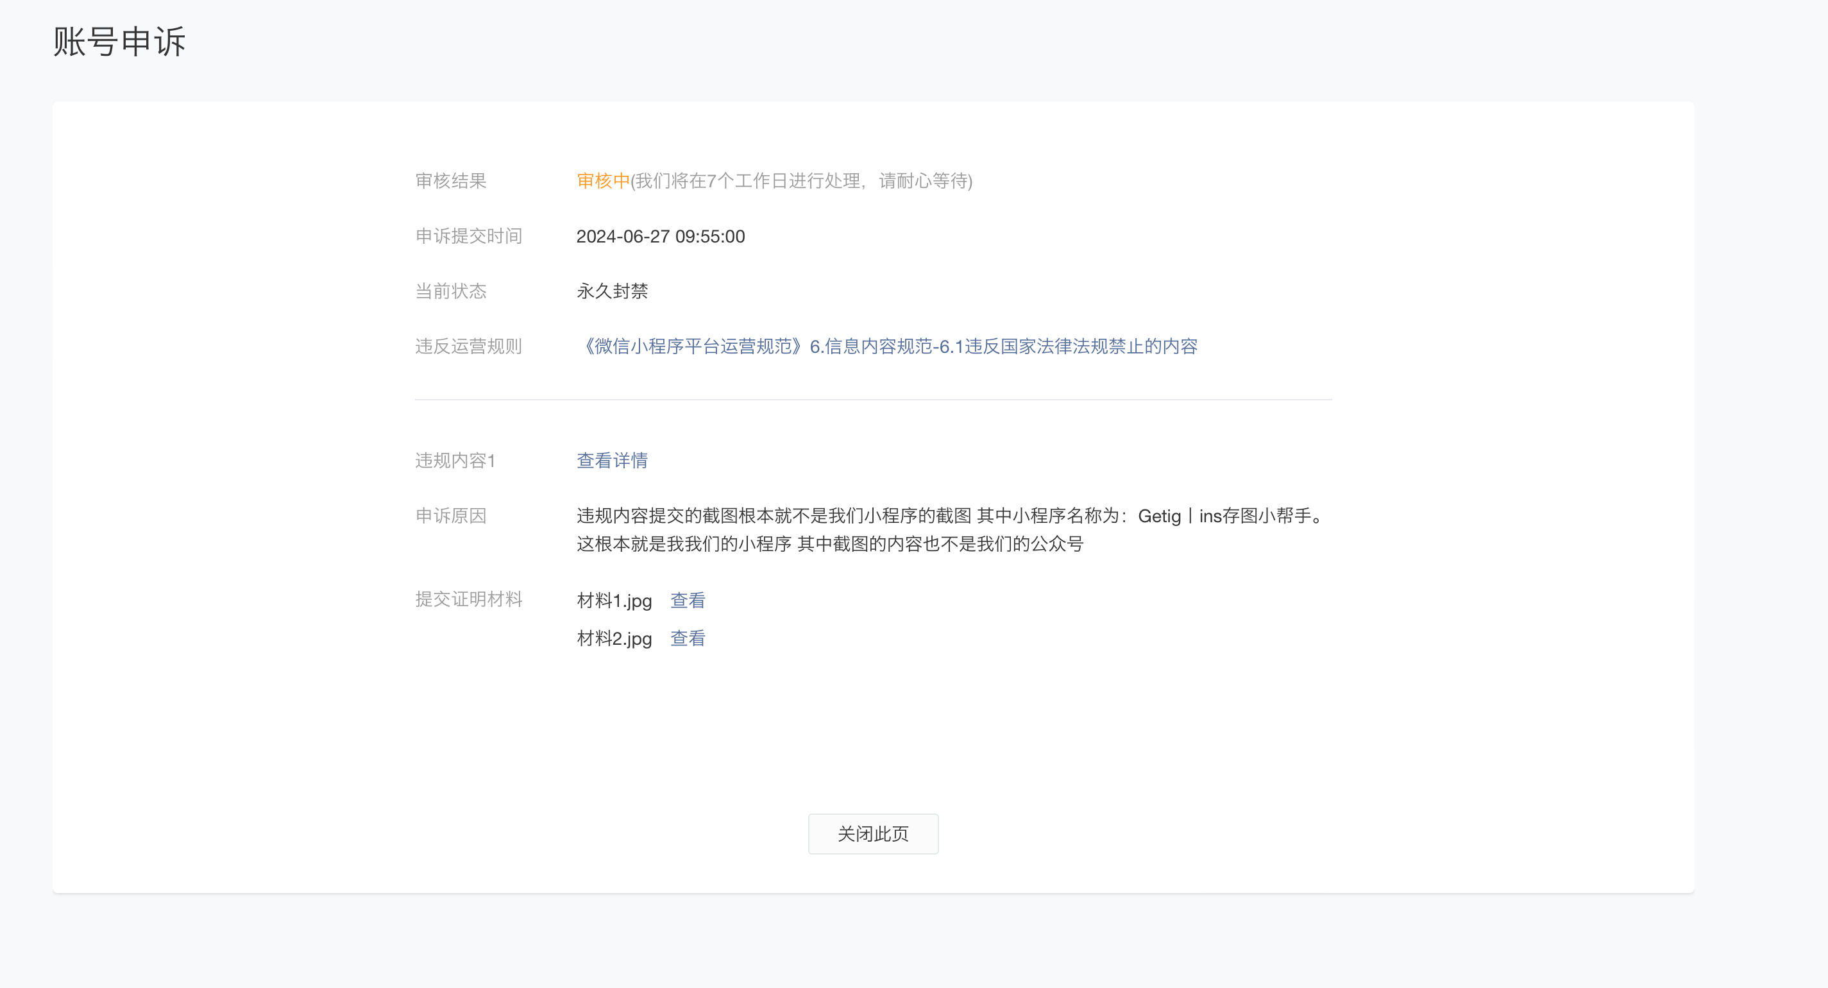View the 材料2.jpg attachment via 查看
1828x988 pixels.
(688, 638)
